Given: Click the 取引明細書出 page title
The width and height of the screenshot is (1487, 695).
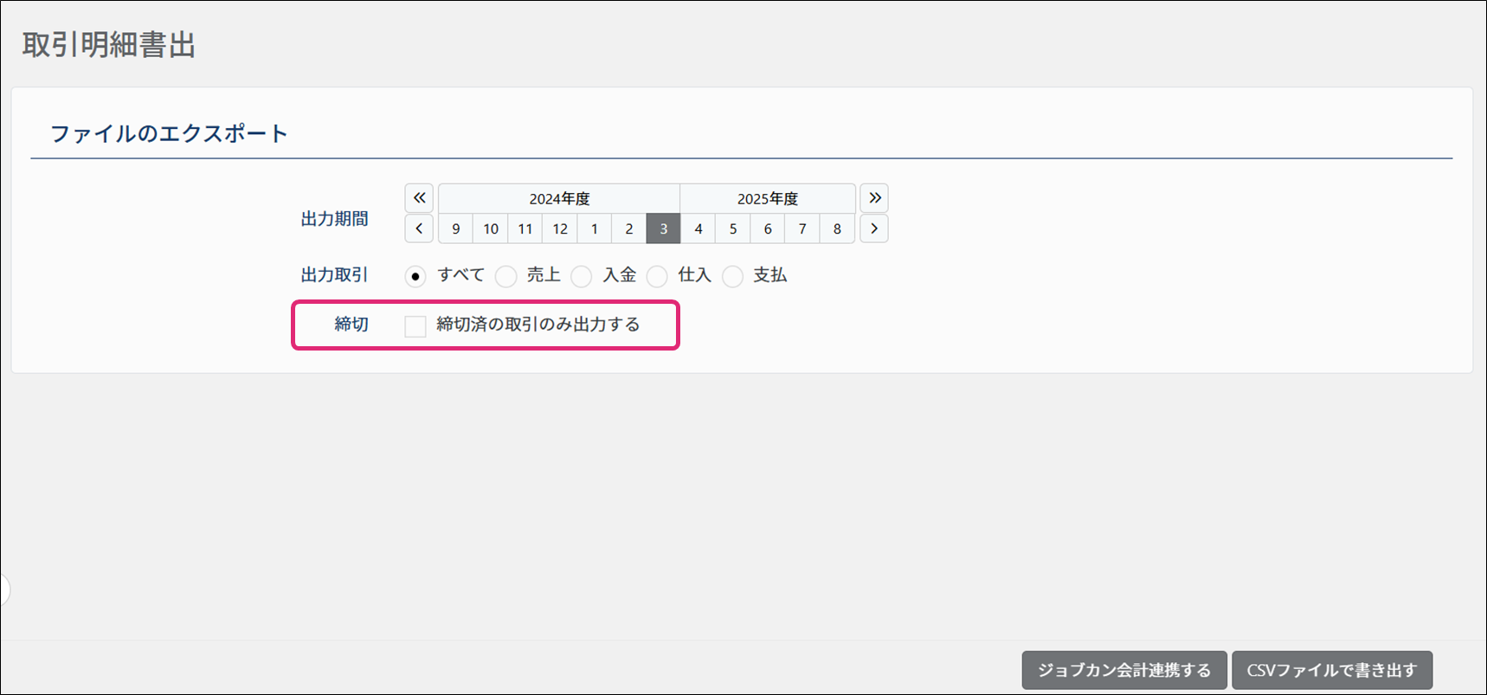Looking at the screenshot, I should click(109, 45).
